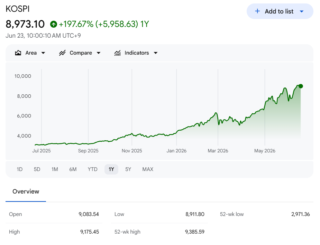Viewport: 320px width, 245px height.
Task: Click the Jul 2025 axis label
Action: [42, 151]
